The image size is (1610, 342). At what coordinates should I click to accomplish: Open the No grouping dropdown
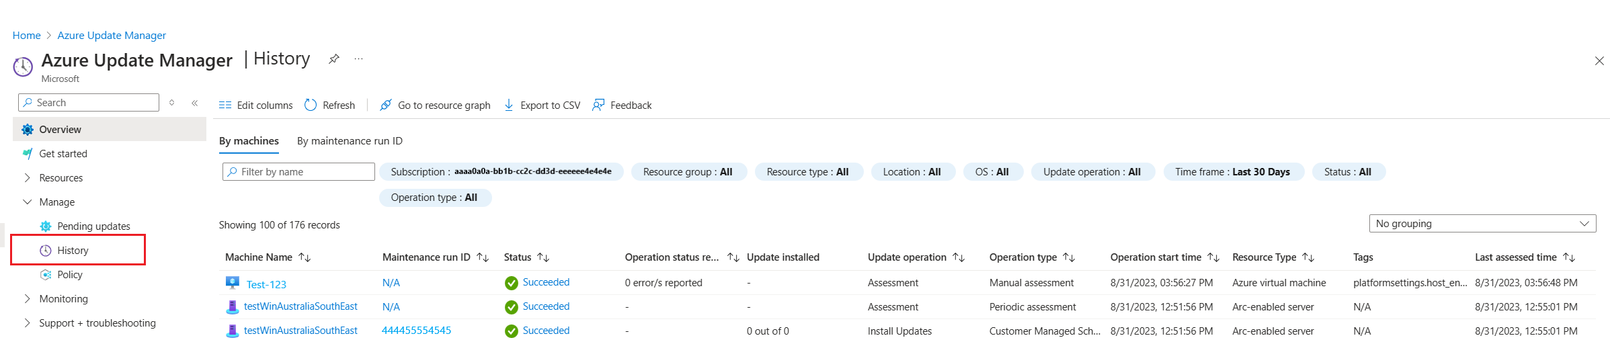[x=1482, y=224]
